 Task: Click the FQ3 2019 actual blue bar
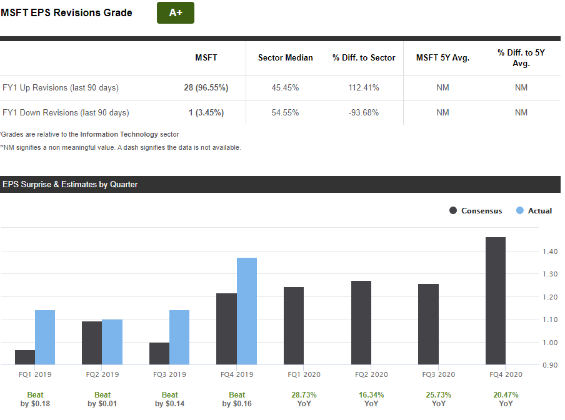pos(179,337)
